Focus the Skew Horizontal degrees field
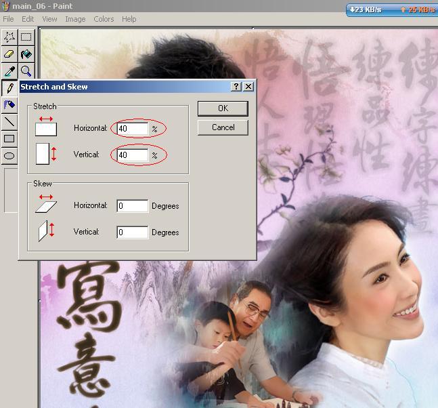 [x=132, y=206]
